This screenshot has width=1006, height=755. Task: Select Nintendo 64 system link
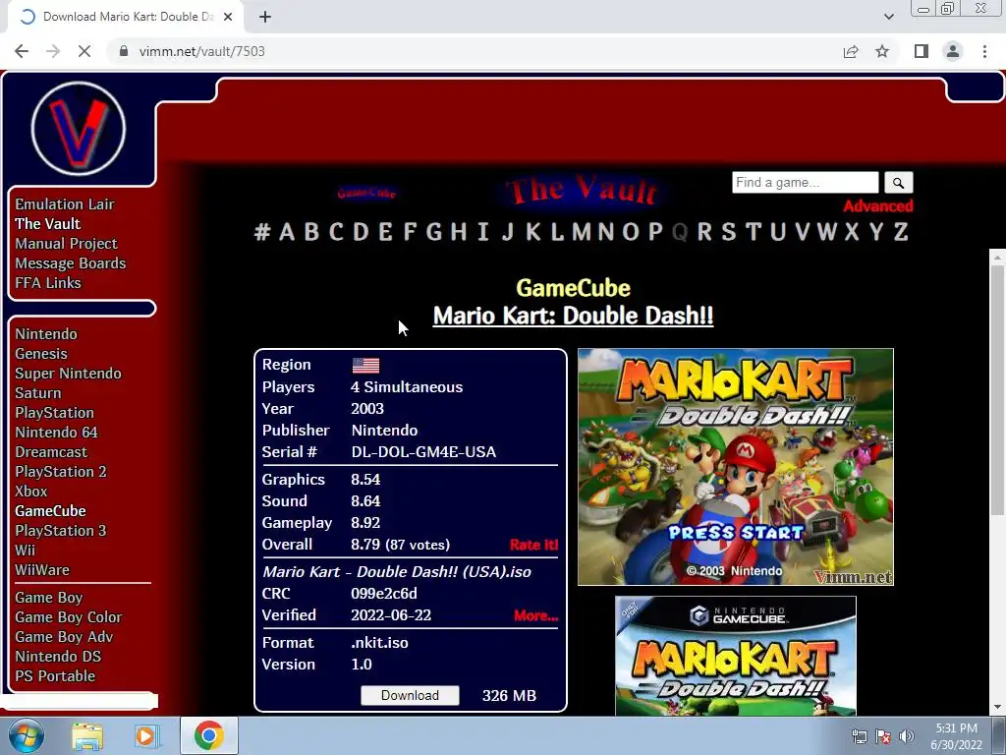[x=56, y=433]
